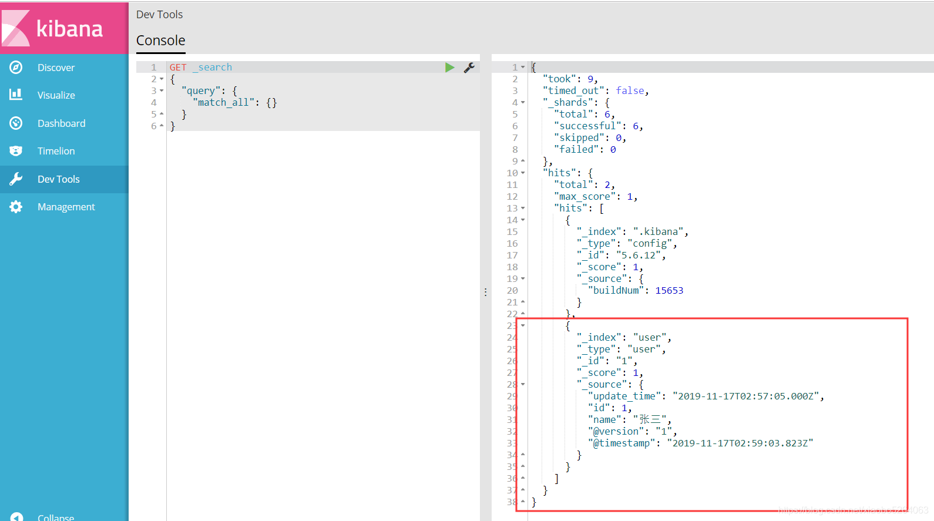This screenshot has height=521, width=934.
Task: Click the panel resize handle dots
Action: [486, 292]
